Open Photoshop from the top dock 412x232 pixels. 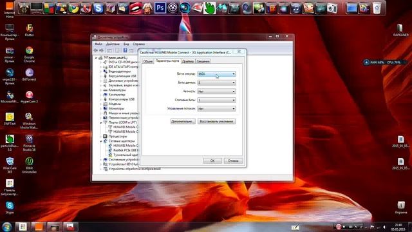coord(160,8)
